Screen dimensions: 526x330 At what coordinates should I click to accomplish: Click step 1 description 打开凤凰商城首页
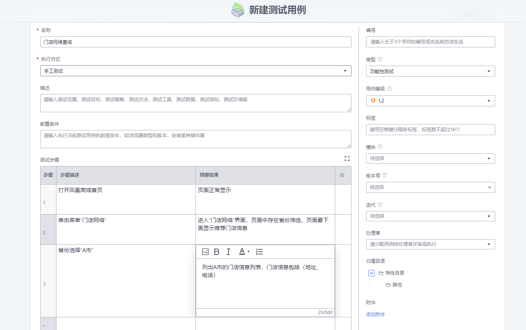(81, 190)
